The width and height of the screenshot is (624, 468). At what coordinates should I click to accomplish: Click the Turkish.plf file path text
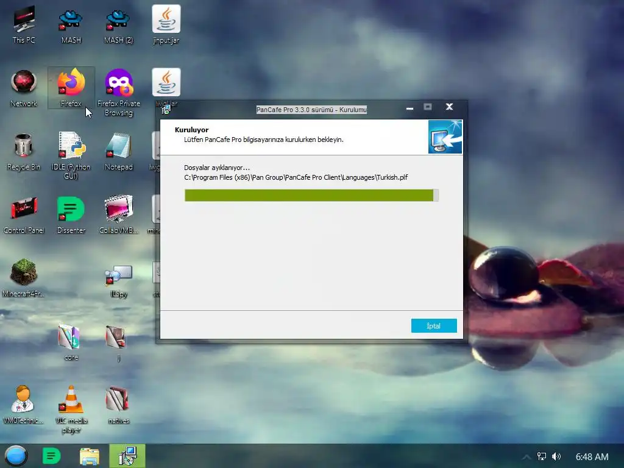296,177
